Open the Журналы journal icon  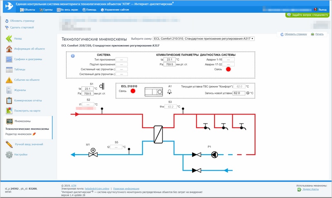coord(9,90)
